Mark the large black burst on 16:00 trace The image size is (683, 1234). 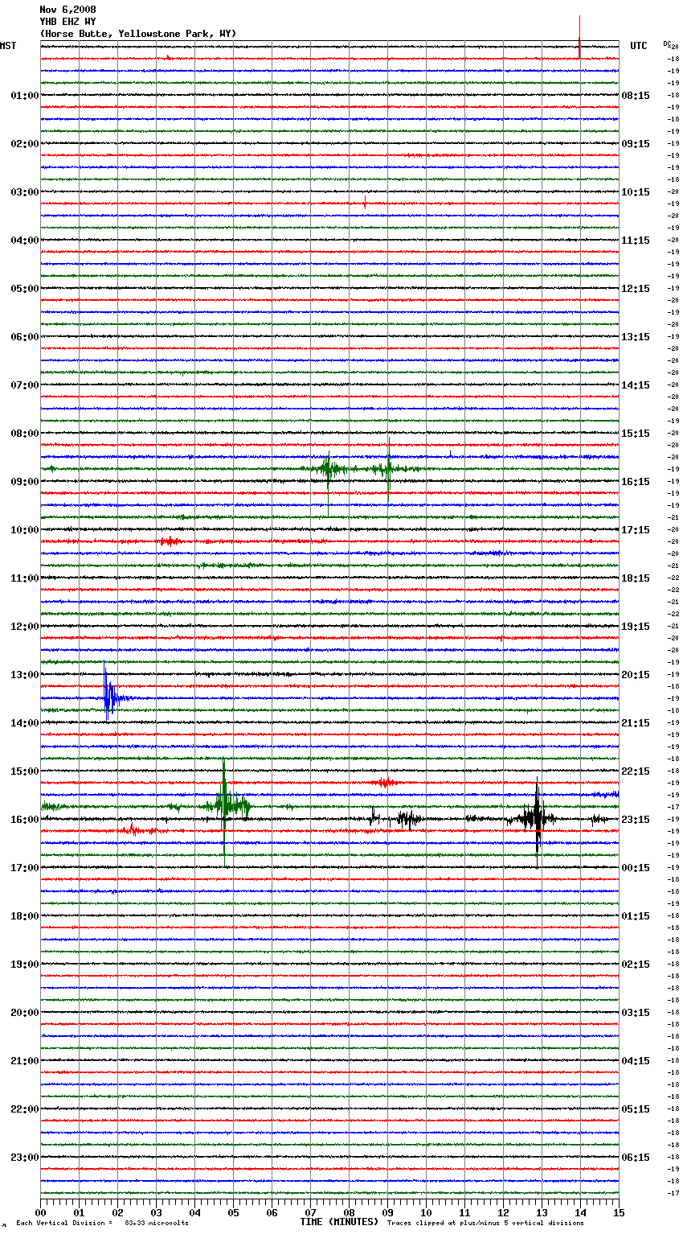click(535, 821)
